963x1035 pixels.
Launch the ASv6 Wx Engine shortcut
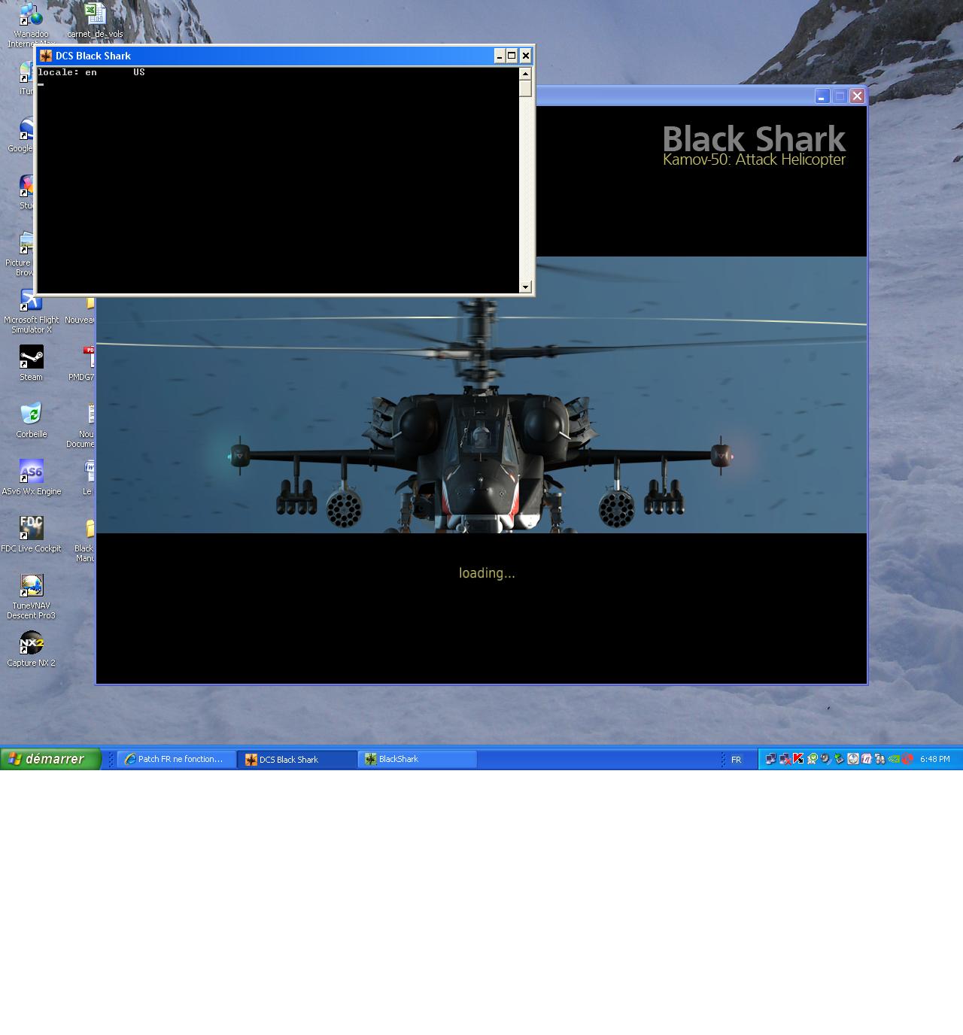click(x=31, y=477)
